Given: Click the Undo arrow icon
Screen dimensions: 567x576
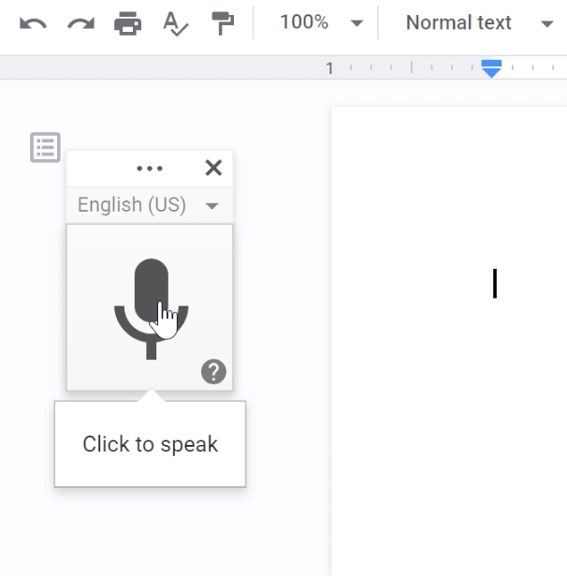Looking at the screenshot, I should (x=33, y=23).
